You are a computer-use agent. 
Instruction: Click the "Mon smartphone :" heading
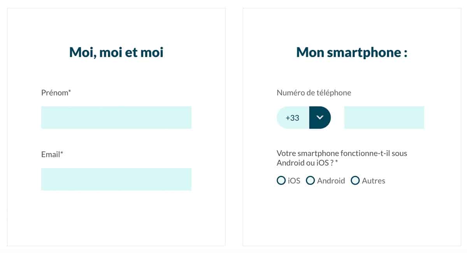point(351,52)
